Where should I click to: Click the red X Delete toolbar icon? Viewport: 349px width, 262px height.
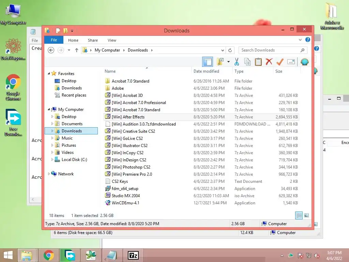click(x=269, y=61)
